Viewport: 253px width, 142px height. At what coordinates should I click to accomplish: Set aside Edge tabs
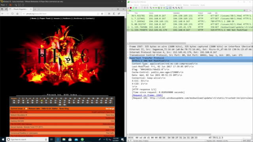tap(6, 9)
